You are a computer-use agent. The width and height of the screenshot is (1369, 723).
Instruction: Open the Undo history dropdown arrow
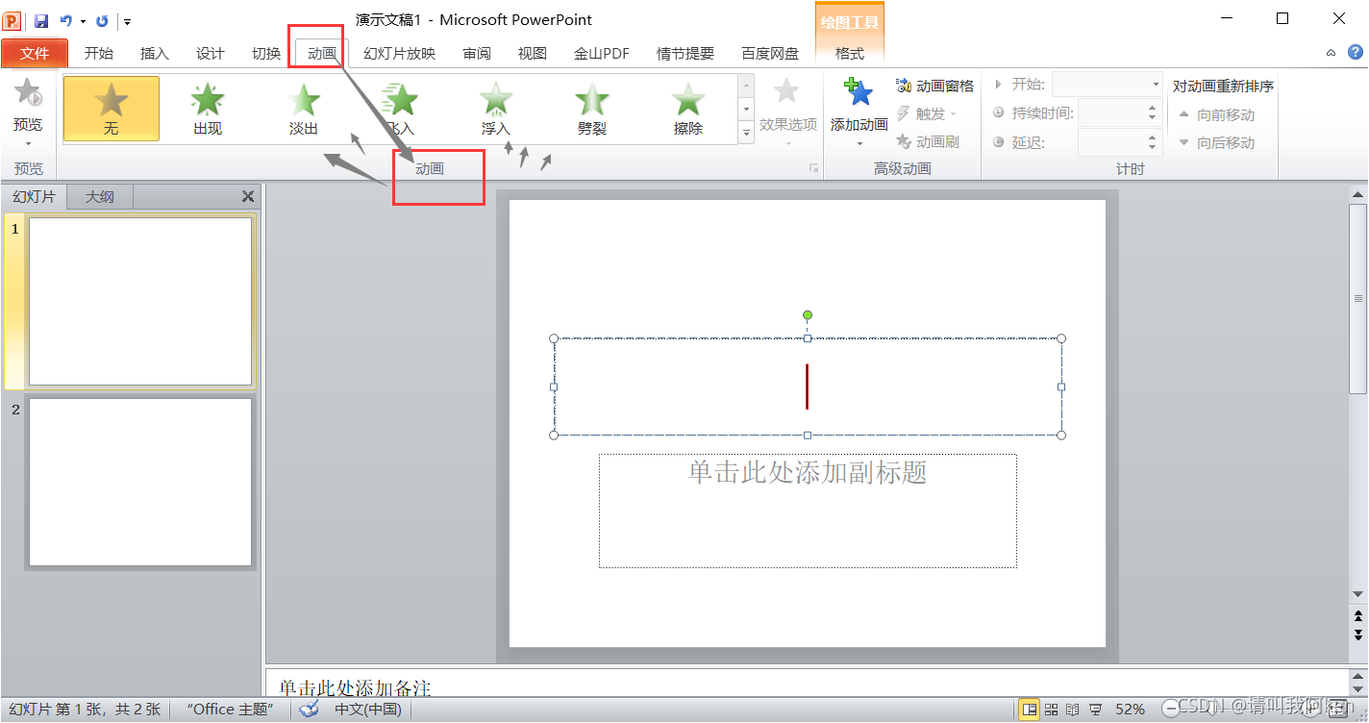click(83, 21)
